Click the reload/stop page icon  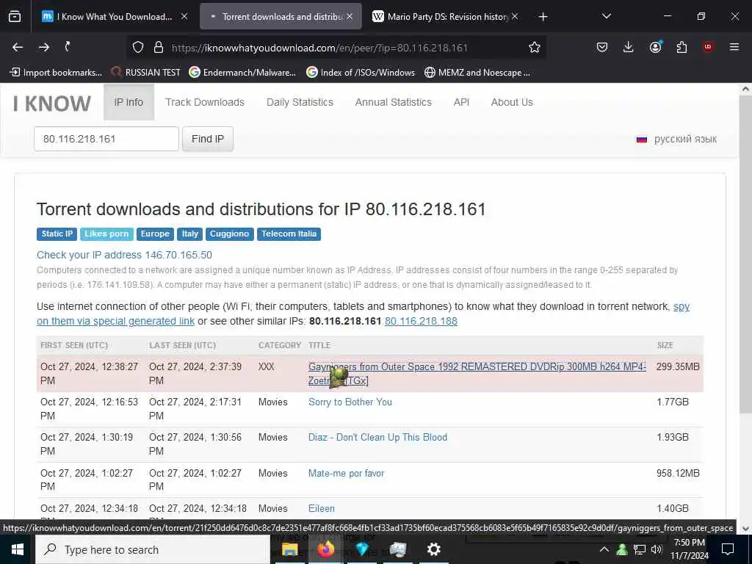[x=68, y=47]
